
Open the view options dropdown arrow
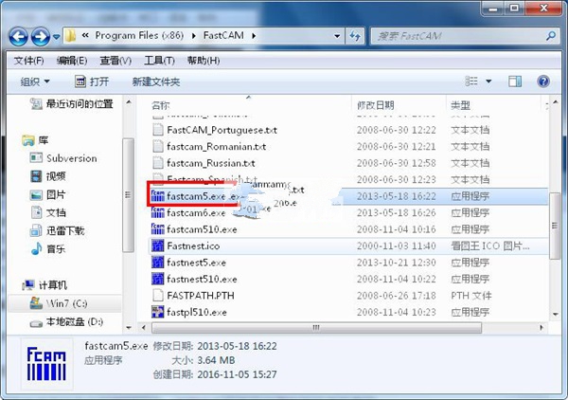[488, 82]
